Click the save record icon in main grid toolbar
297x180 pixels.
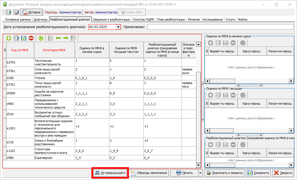(x=24, y=38)
